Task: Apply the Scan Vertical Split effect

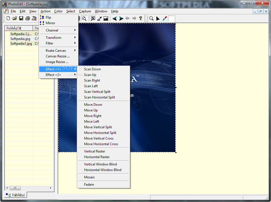Action: (x=104, y=92)
